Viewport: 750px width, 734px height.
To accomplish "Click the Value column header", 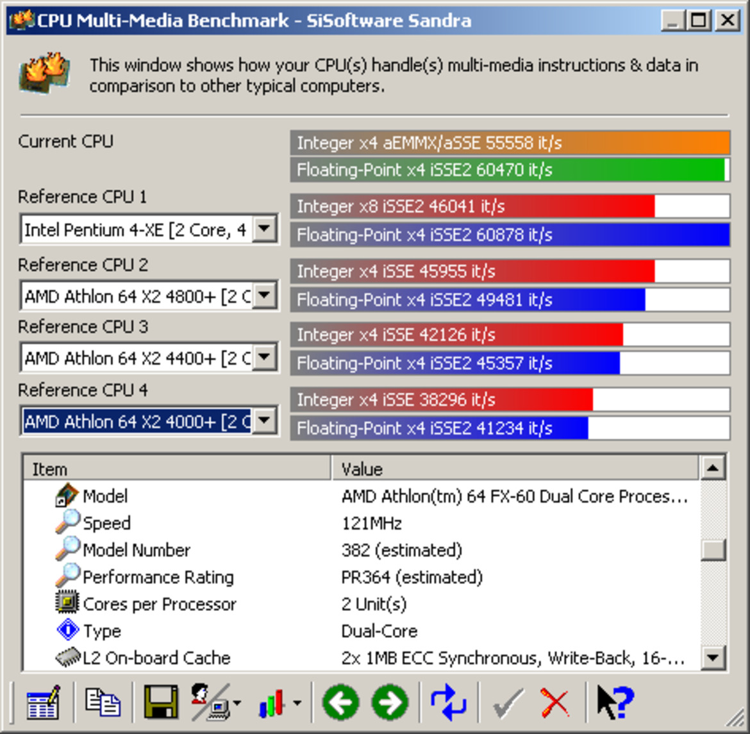I will (x=515, y=469).
